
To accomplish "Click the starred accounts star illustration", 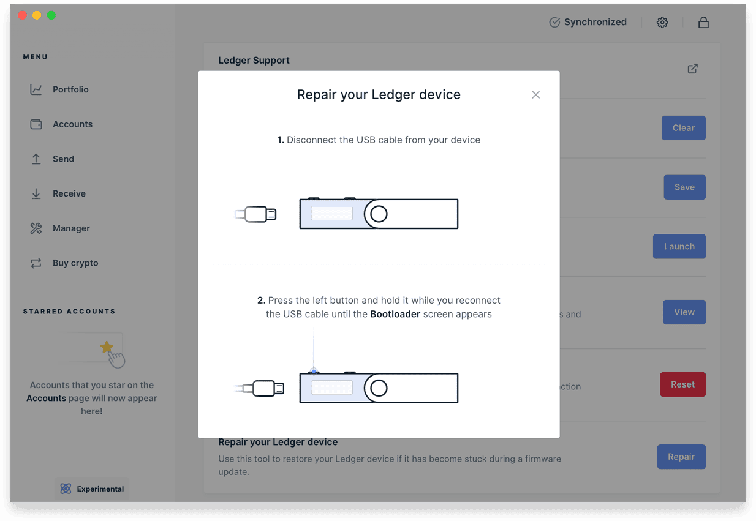I will (x=107, y=348).
